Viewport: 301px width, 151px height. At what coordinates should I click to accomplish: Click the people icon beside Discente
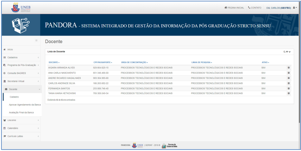coord(5,120)
